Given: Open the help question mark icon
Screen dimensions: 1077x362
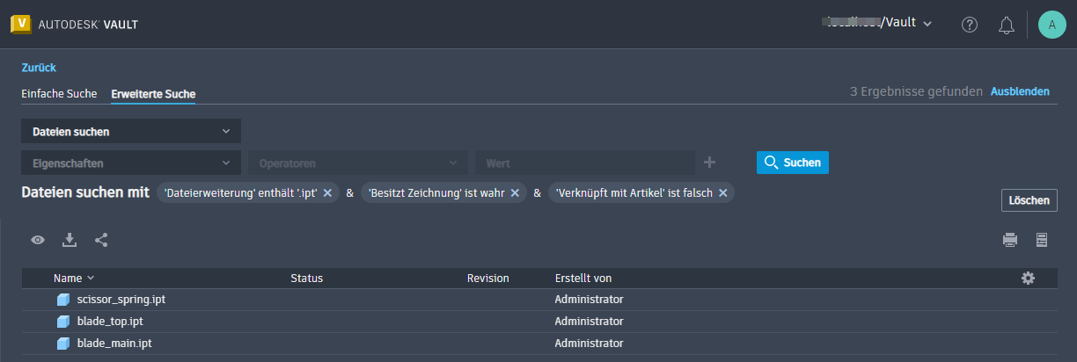Looking at the screenshot, I should coord(970,25).
